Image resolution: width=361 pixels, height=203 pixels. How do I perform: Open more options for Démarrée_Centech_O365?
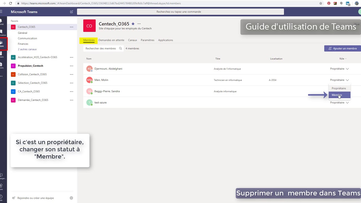pos(72,100)
